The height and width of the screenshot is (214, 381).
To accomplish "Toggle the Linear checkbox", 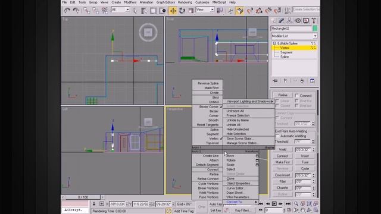I will point(277,100).
